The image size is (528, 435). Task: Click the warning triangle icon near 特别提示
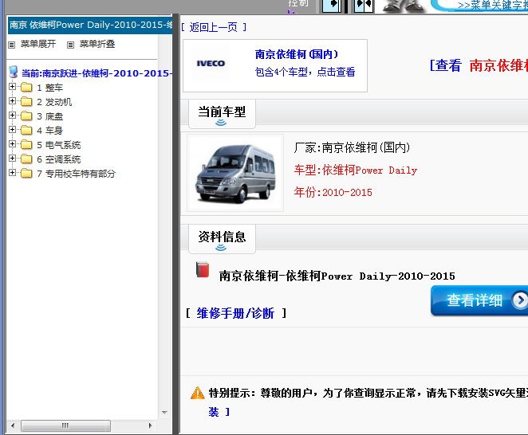tap(198, 393)
